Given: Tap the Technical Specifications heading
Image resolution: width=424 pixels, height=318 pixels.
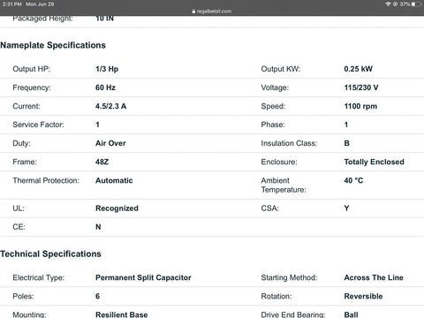Looking at the screenshot, I should tap(50, 254).
